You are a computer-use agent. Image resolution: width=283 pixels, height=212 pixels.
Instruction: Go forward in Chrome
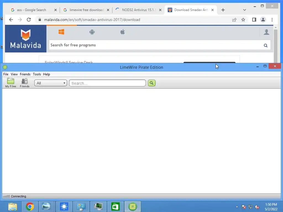(x=20, y=20)
